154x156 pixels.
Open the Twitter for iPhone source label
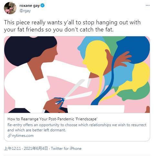click(66, 149)
